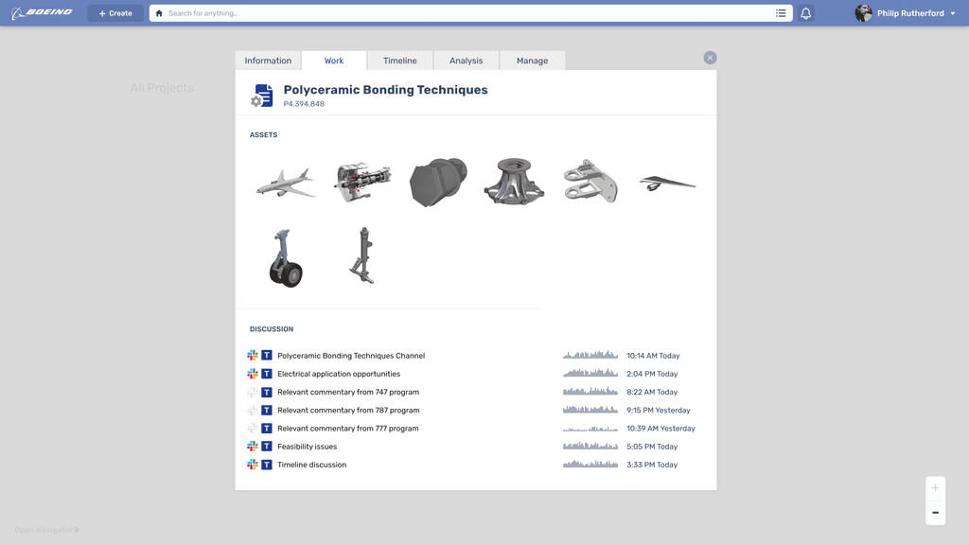Click Slack icon for Electrical application opportunities
Image resolution: width=969 pixels, height=545 pixels.
coord(252,374)
